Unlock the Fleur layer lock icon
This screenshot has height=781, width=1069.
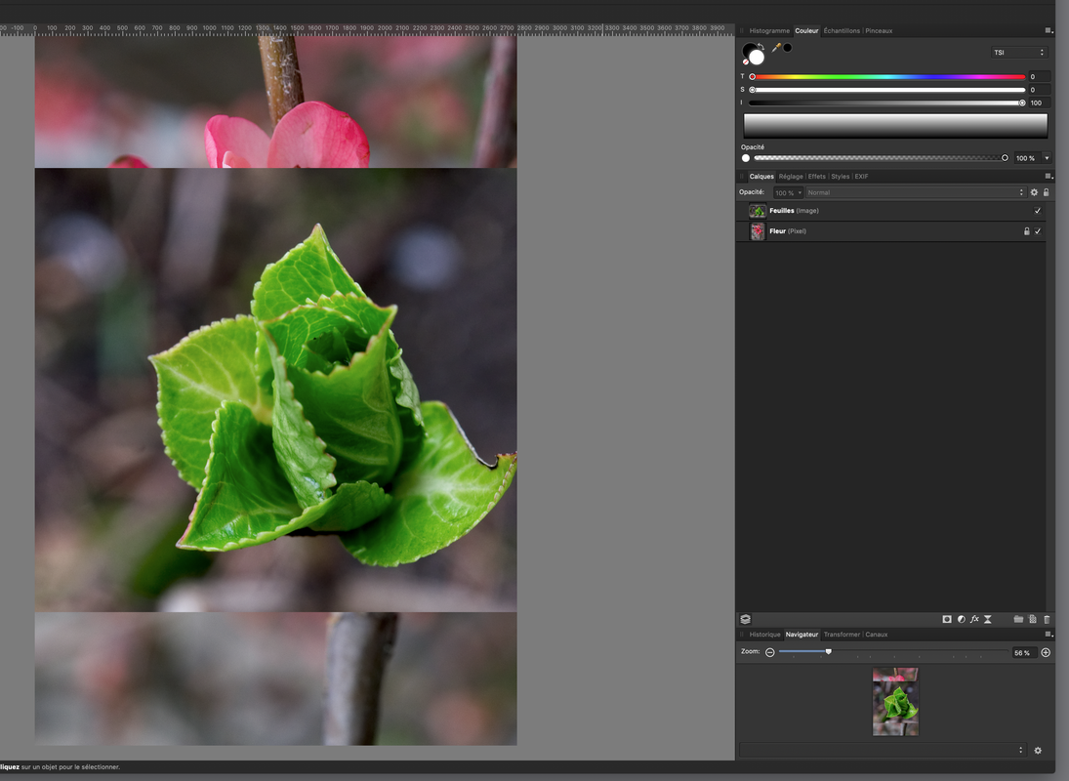pyautogui.click(x=1027, y=231)
